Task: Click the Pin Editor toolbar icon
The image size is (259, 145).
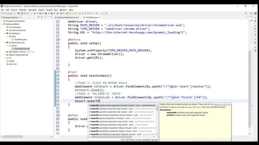Action: pos(106,13)
